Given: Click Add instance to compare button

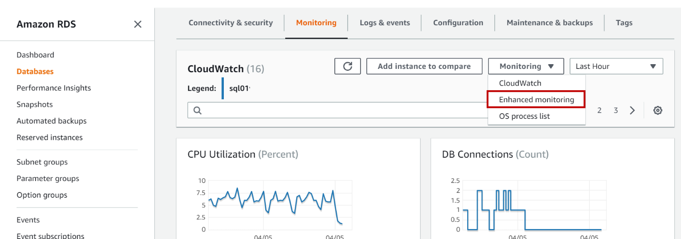Looking at the screenshot, I should pos(424,67).
